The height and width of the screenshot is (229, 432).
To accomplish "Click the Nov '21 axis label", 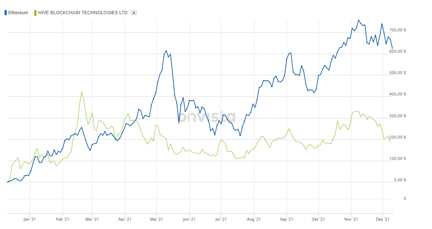I will (x=351, y=219).
